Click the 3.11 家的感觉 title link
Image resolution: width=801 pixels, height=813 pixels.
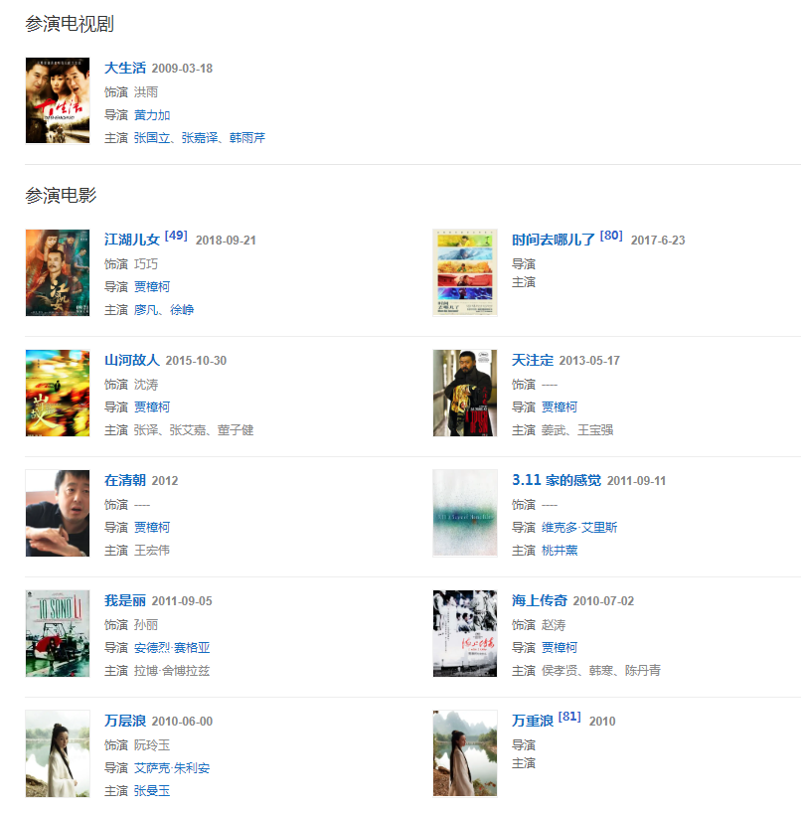pyautogui.click(x=557, y=480)
